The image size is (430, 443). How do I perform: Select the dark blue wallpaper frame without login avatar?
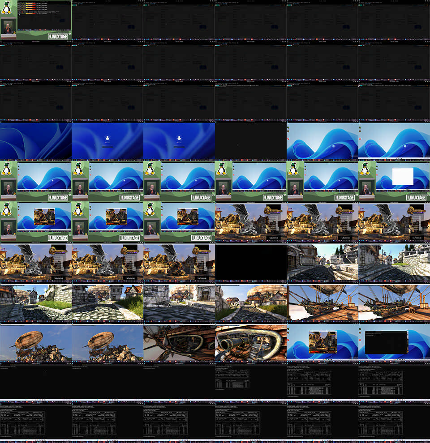coord(36,141)
